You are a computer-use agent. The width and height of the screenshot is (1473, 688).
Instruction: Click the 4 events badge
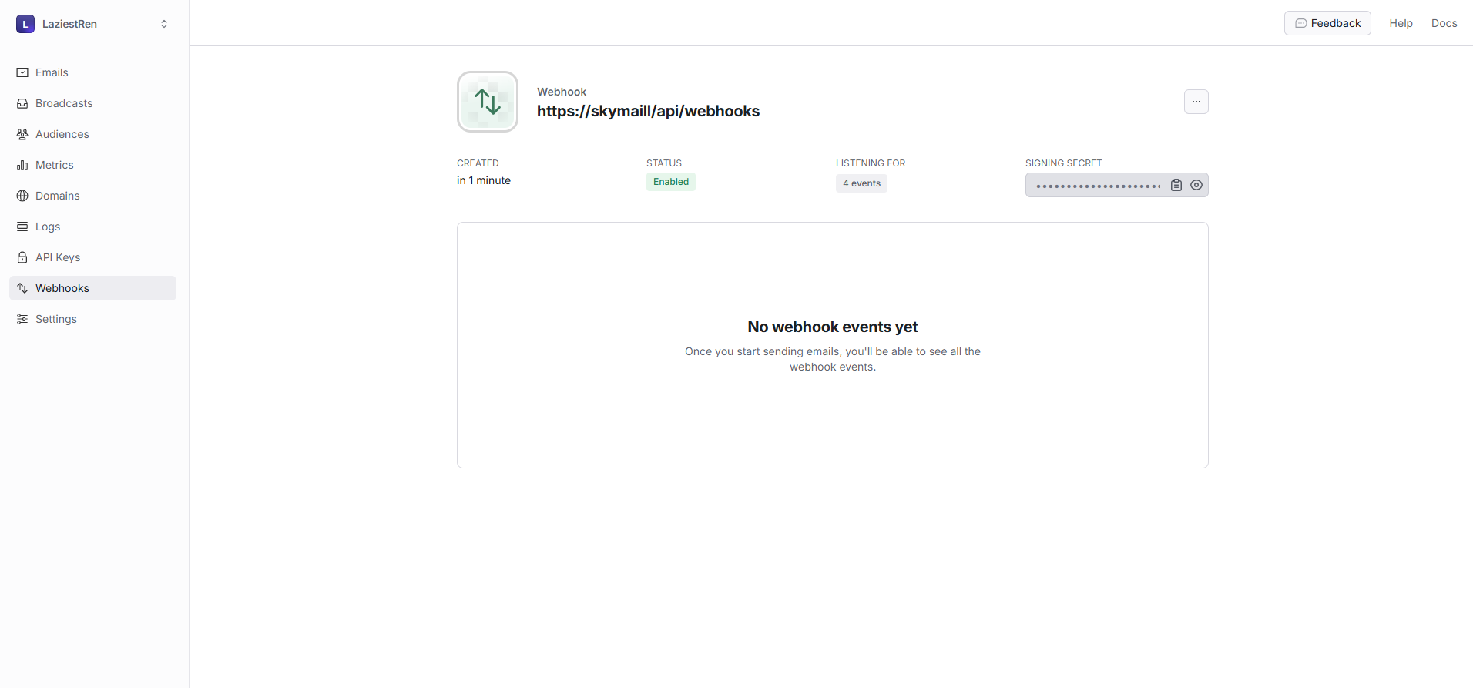point(861,183)
